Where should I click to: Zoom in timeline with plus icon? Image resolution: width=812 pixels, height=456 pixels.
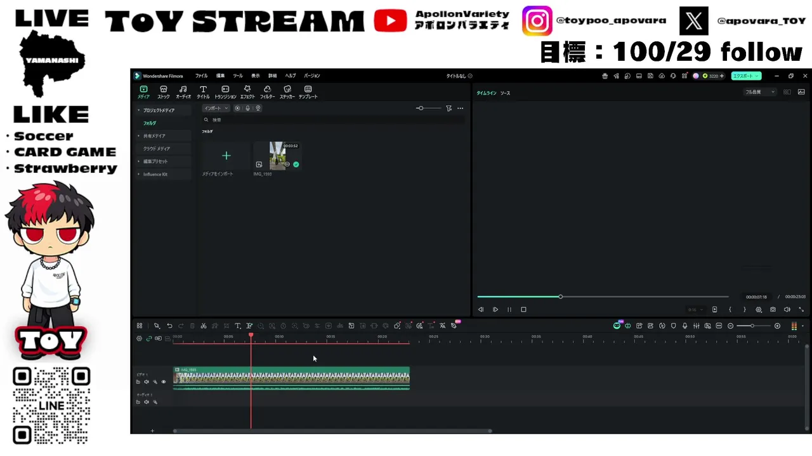click(777, 326)
